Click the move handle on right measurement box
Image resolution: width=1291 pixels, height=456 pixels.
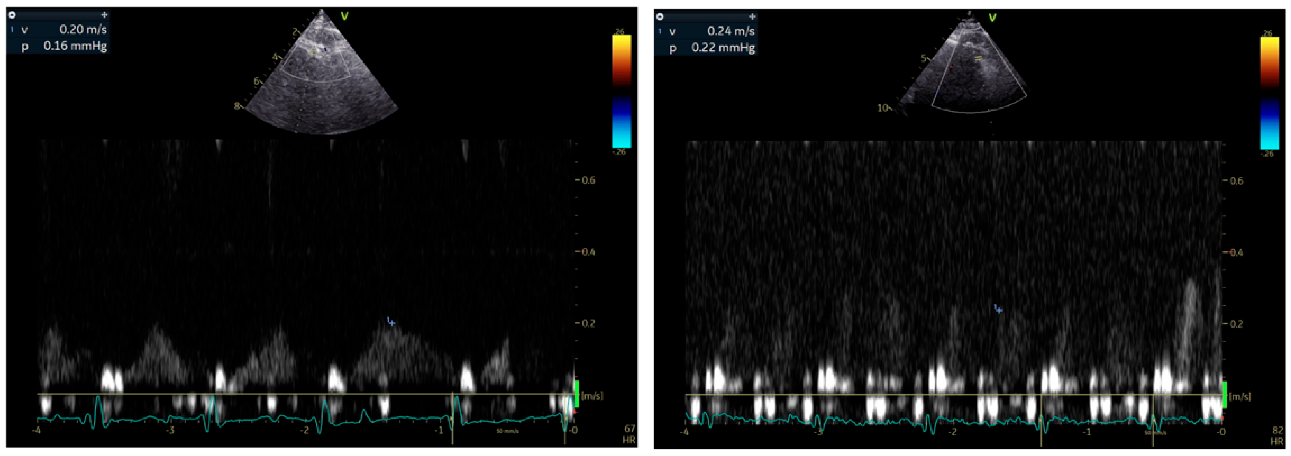point(752,16)
